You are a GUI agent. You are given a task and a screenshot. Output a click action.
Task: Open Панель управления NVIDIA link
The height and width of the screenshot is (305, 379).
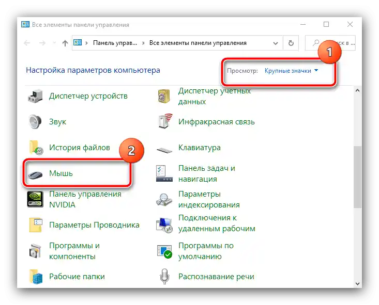click(x=85, y=199)
